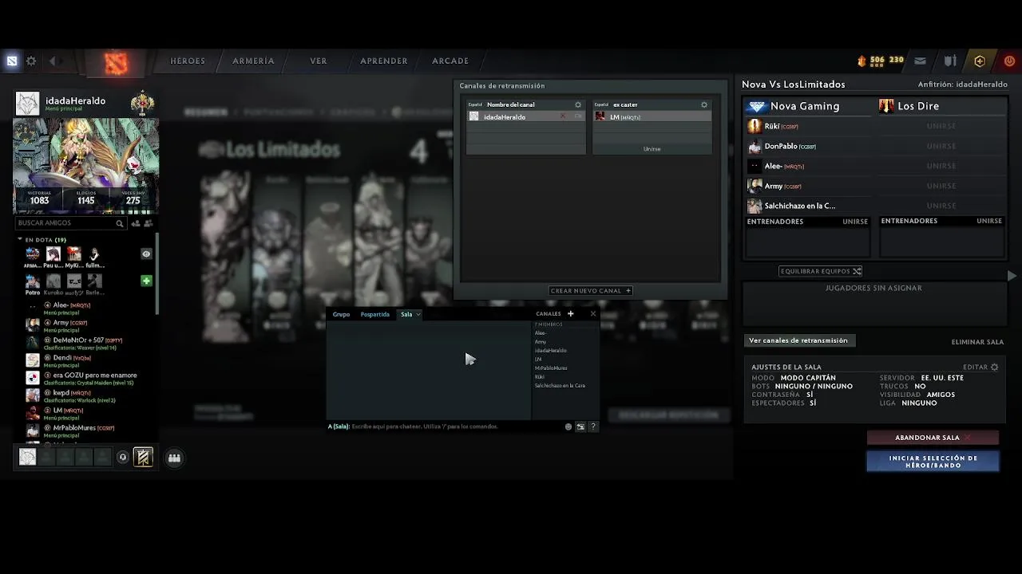
Task: Click EDITAR lobby settings
Action: click(980, 368)
